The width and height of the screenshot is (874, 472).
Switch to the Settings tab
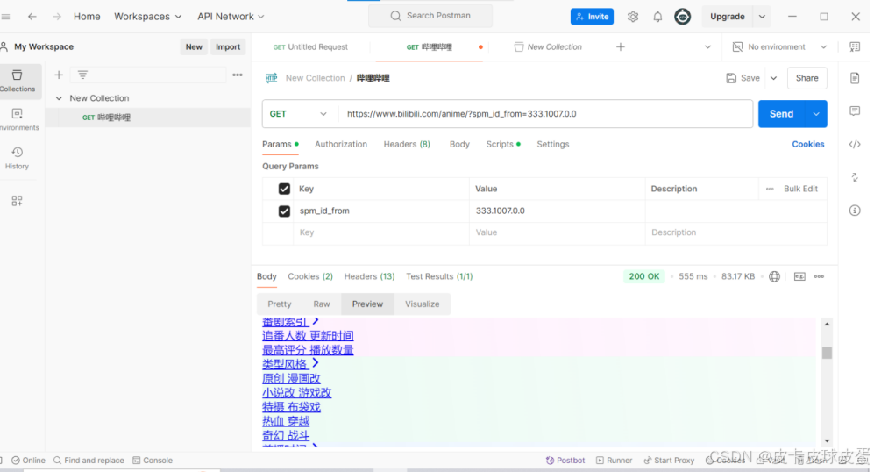coord(553,144)
